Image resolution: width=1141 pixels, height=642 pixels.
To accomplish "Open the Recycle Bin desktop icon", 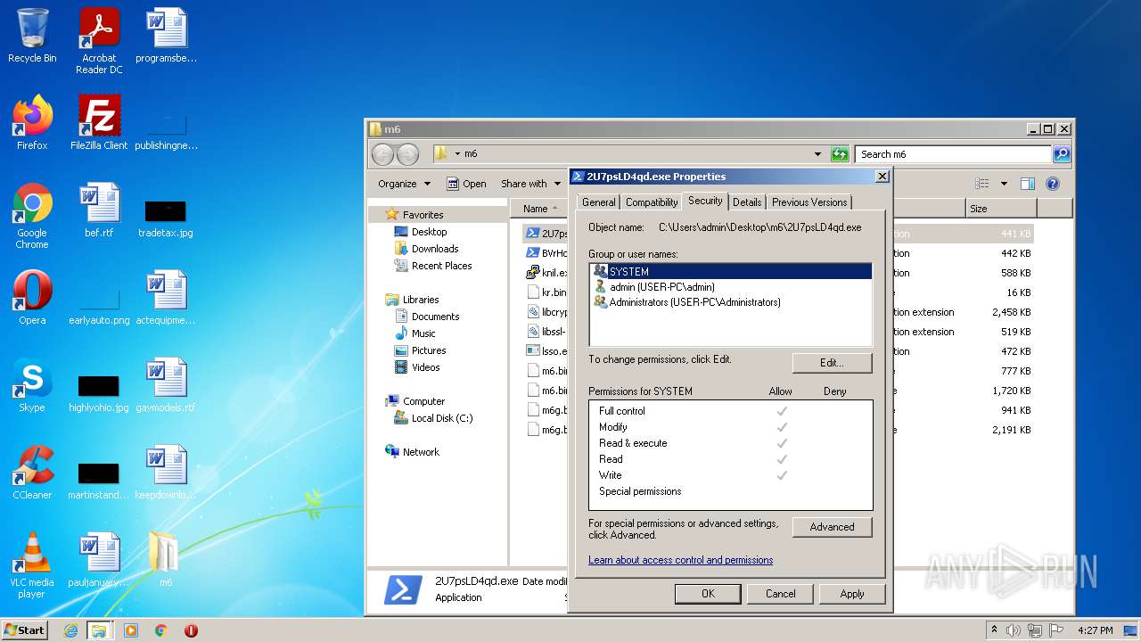I will (32, 36).
